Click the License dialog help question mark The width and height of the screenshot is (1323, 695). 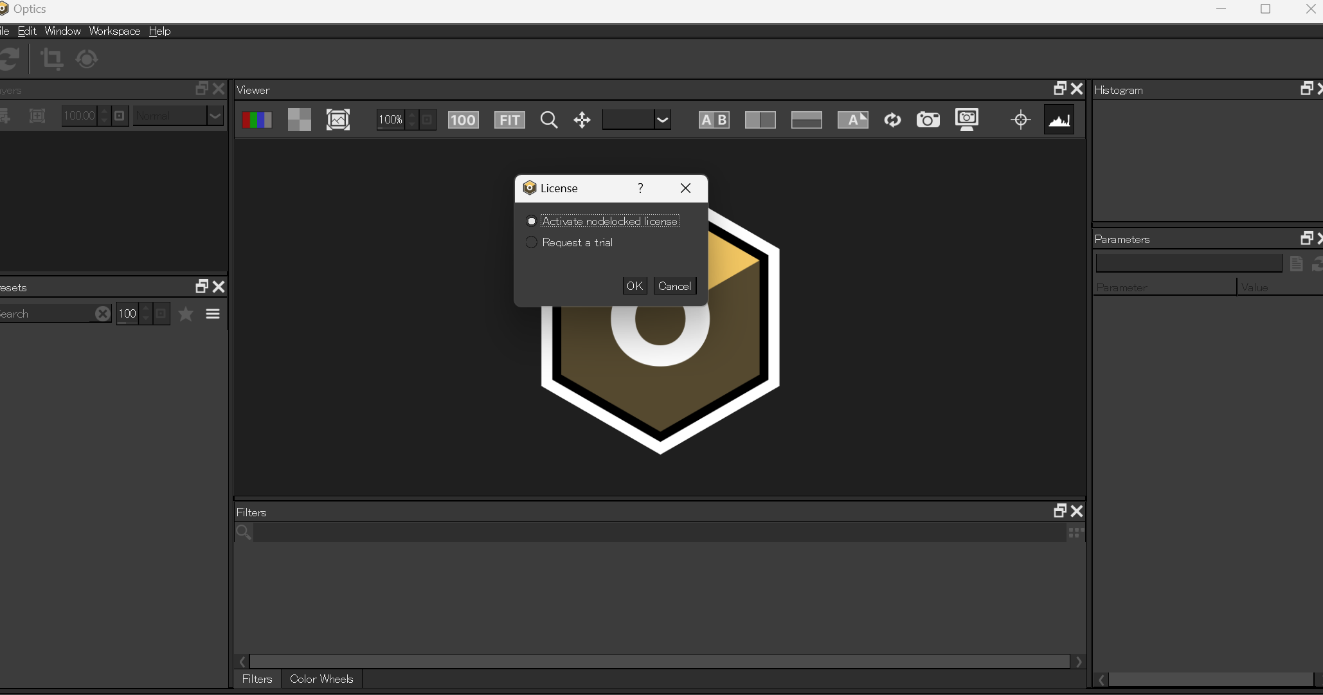(x=640, y=188)
